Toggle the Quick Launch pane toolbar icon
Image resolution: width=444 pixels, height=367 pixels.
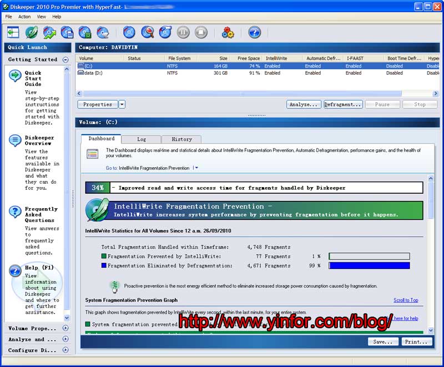click(x=13, y=33)
